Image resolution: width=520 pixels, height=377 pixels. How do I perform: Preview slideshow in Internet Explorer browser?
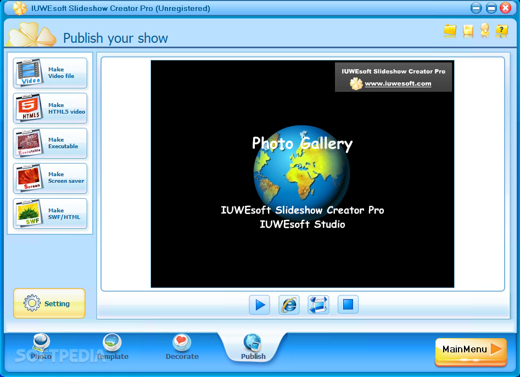click(289, 305)
